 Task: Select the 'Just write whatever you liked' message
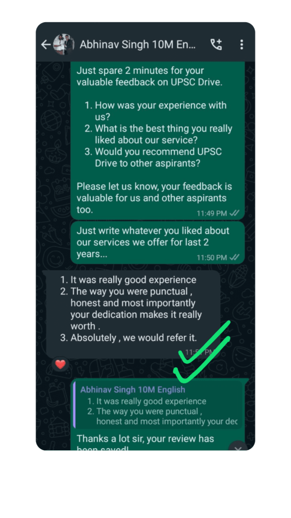pyautogui.click(x=158, y=243)
